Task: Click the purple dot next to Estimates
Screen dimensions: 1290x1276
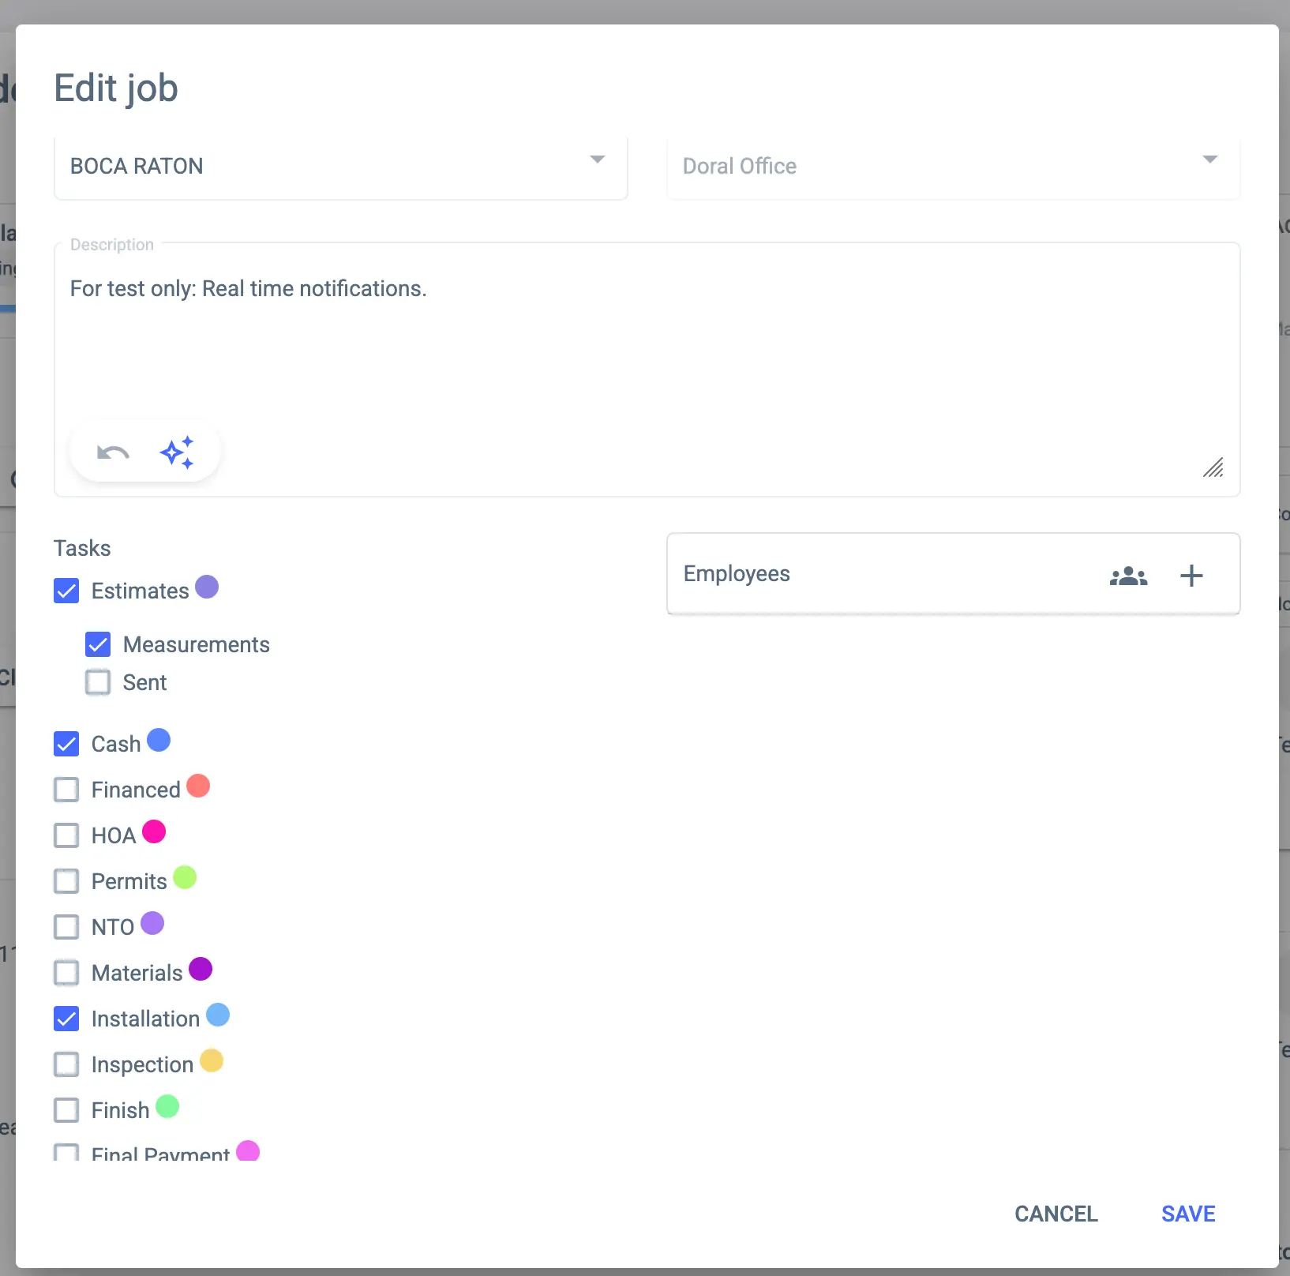Action: [207, 587]
